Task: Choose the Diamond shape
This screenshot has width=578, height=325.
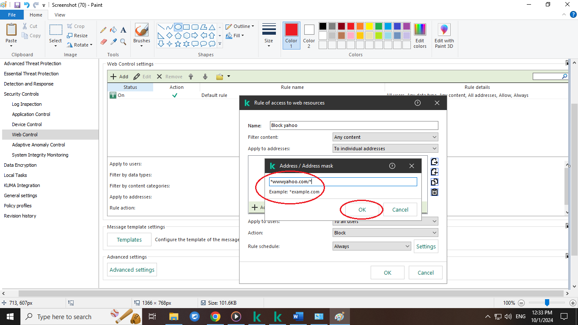Action: (x=170, y=35)
